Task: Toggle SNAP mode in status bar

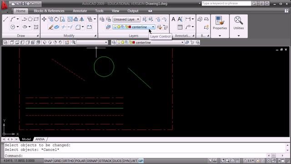Action: click(48, 161)
